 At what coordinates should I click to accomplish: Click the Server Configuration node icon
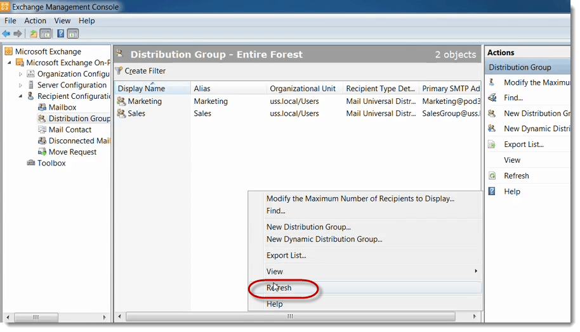coord(31,85)
